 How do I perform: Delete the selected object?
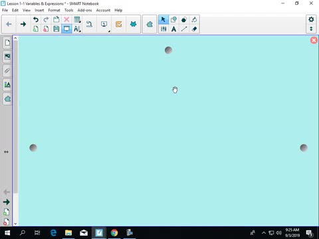[66, 20]
